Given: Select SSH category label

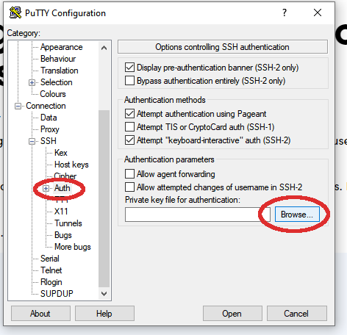Looking at the screenshot, I should tap(49, 141).
